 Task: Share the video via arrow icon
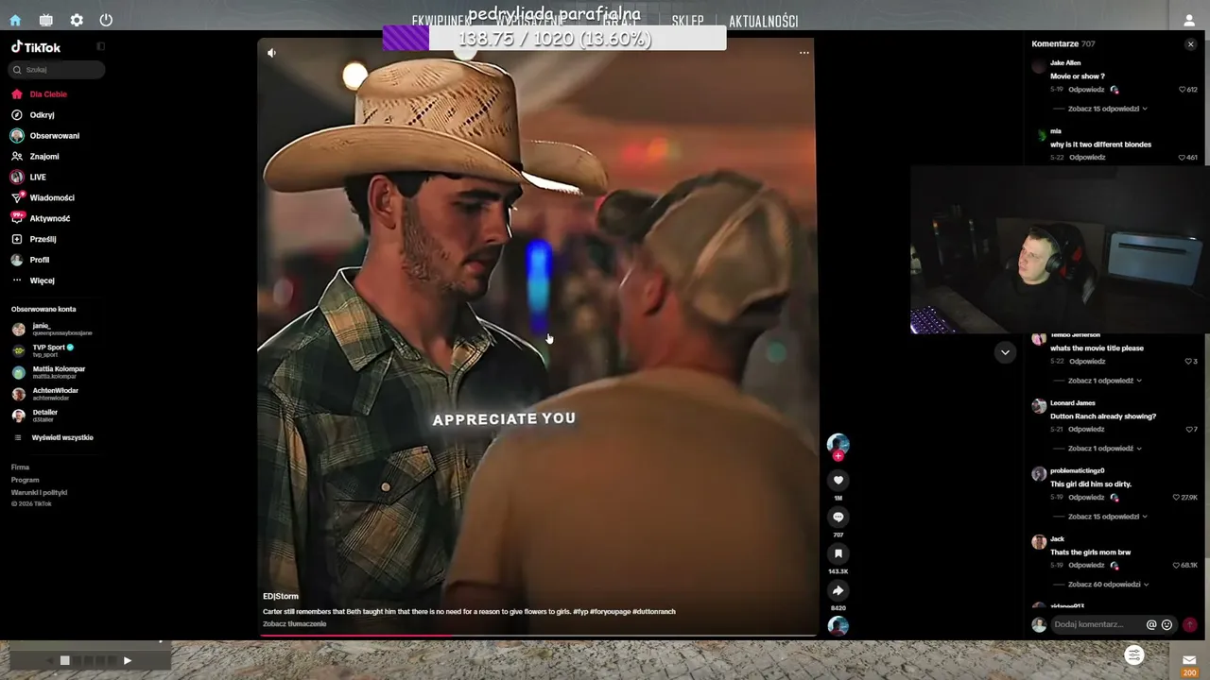(838, 590)
